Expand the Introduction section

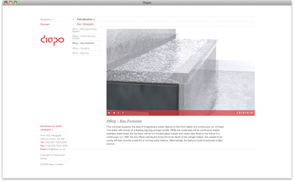click(86, 19)
